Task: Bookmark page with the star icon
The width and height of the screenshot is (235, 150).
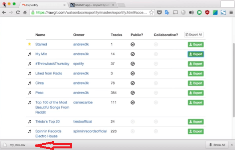Action: [x=151, y=12]
